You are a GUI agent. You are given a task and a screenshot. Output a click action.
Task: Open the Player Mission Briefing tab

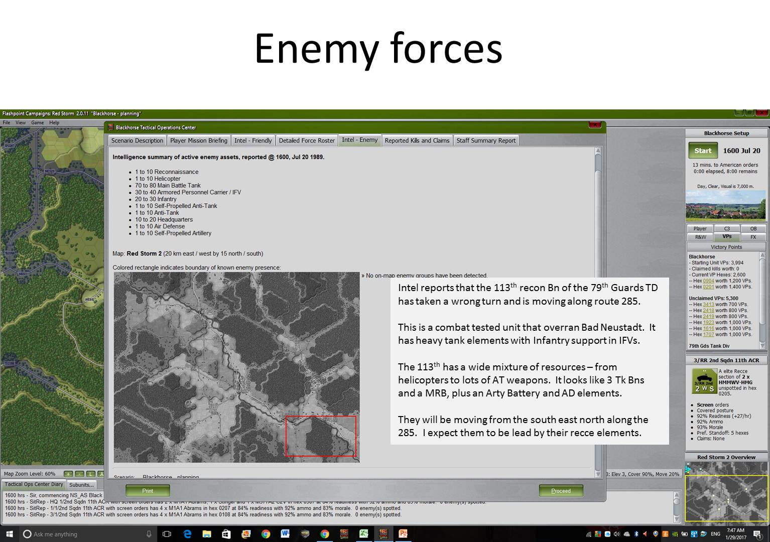[199, 141]
